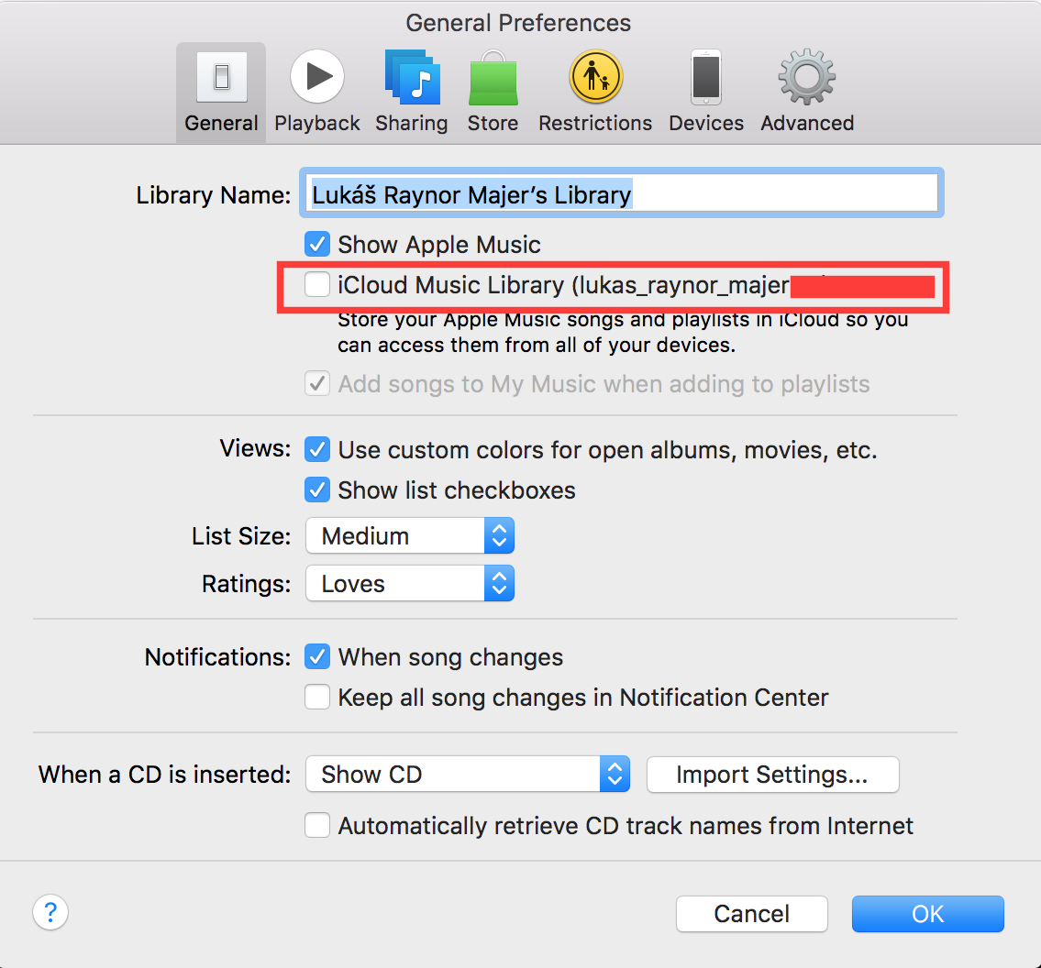
Task: Confirm preferences with OK
Action: (x=927, y=914)
